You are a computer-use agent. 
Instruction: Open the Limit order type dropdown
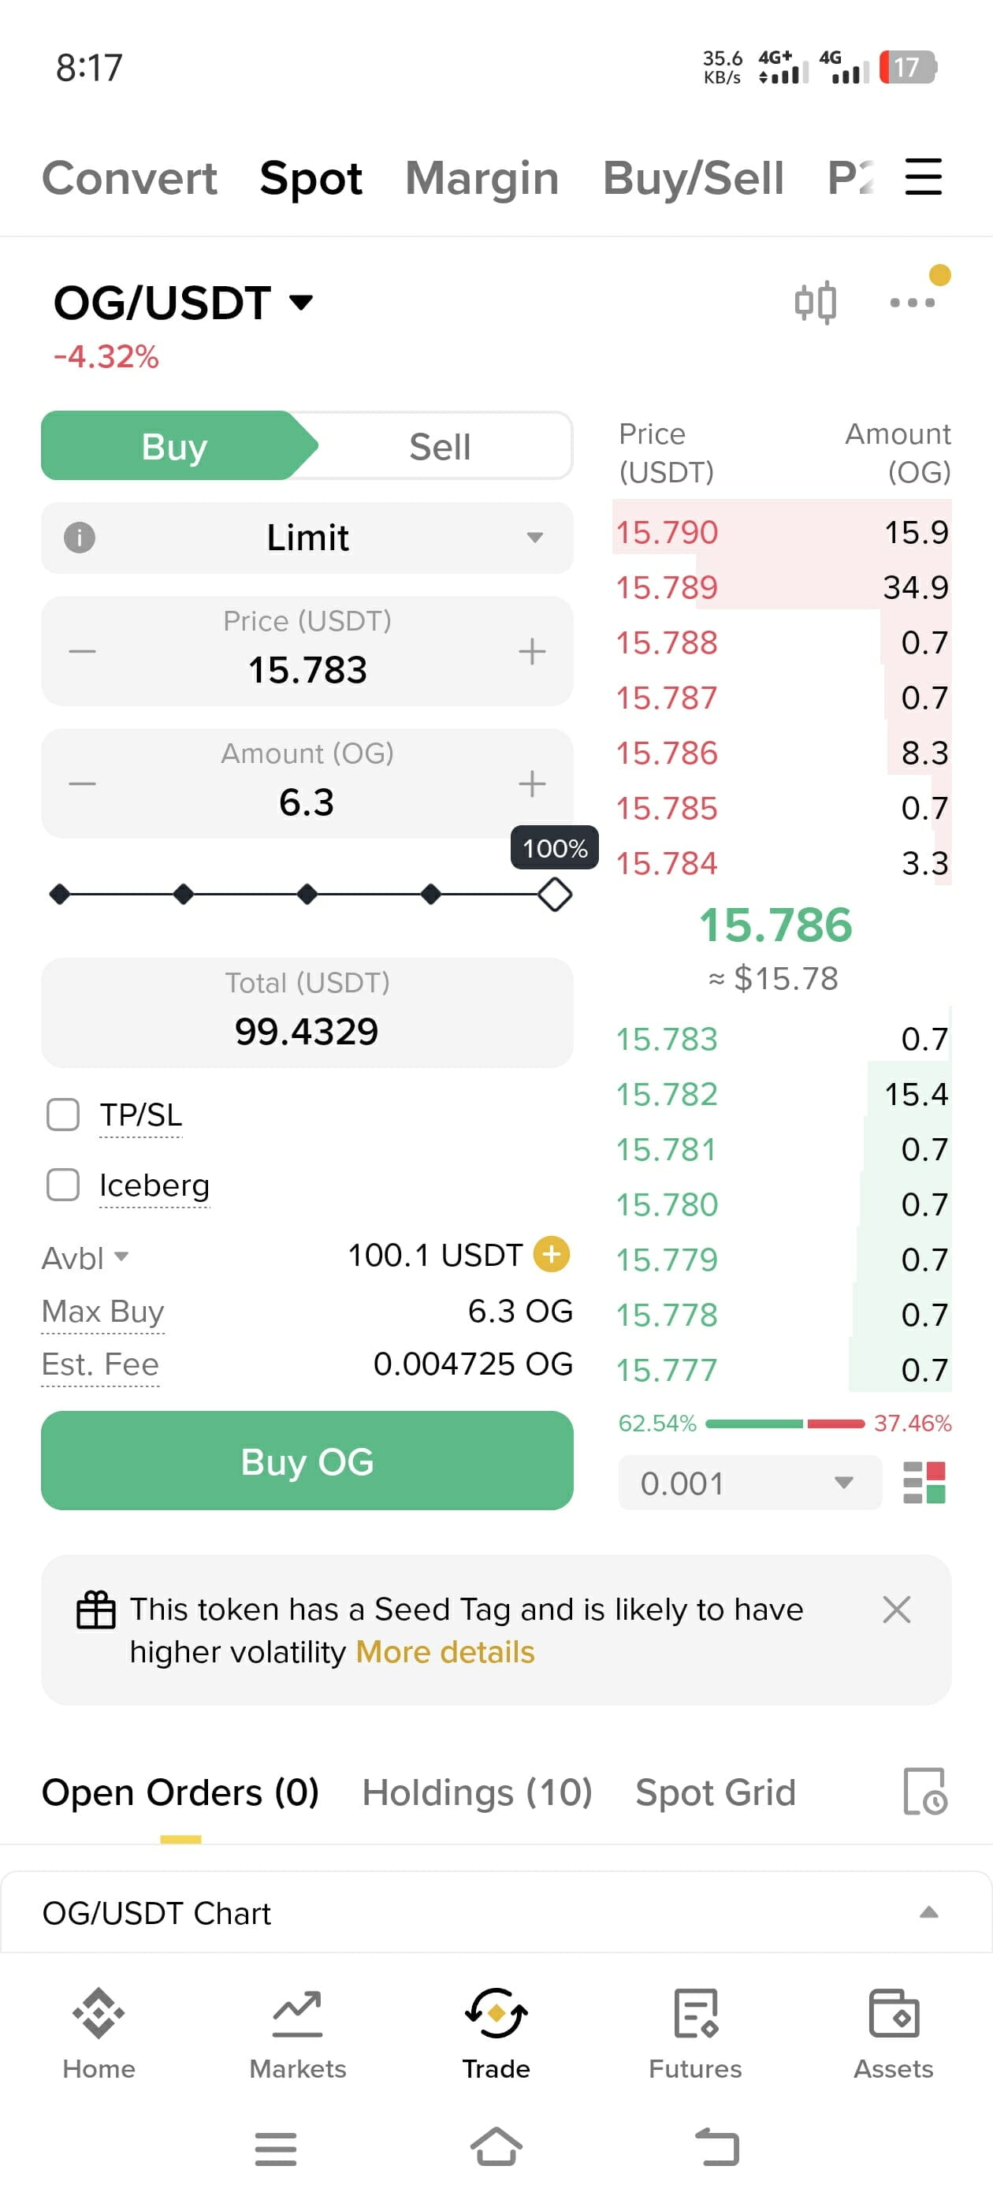[x=307, y=538]
